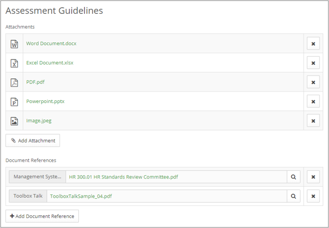Open Powerpoint.pptx link
This screenshot has width=329, height=228.
pos(45,101)
